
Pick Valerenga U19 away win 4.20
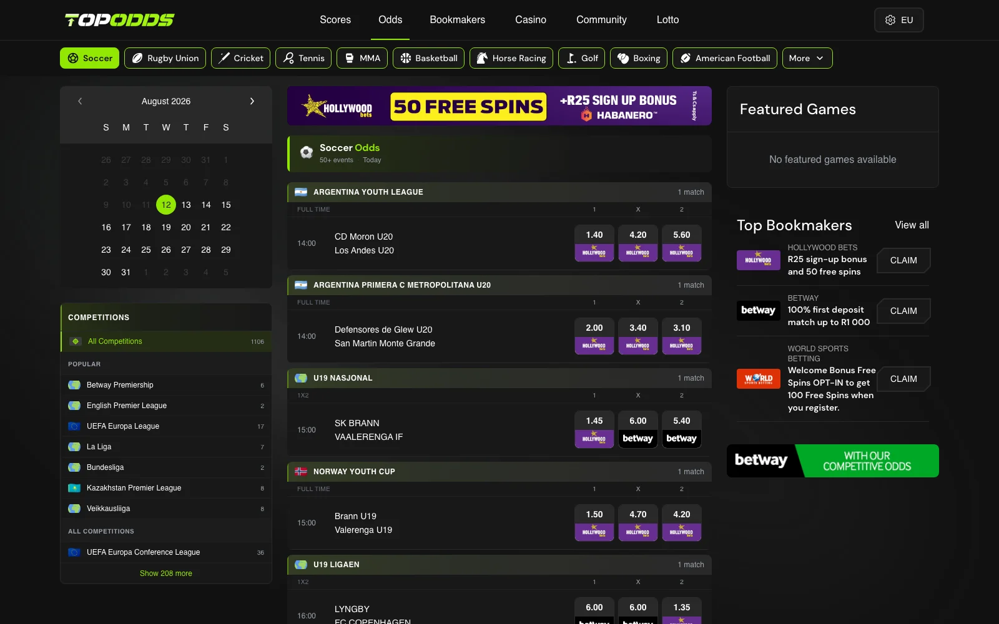click(x=682, y=523)
